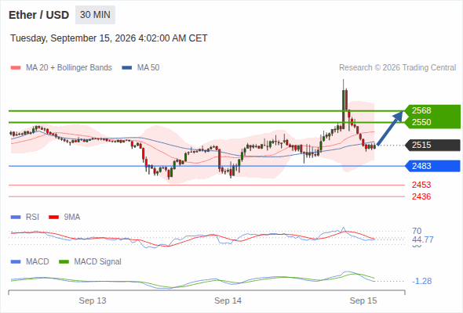Click the 44.77 RSI value label
The width and height of the screenshot is (463, 313).
click(x=422, y=239)
